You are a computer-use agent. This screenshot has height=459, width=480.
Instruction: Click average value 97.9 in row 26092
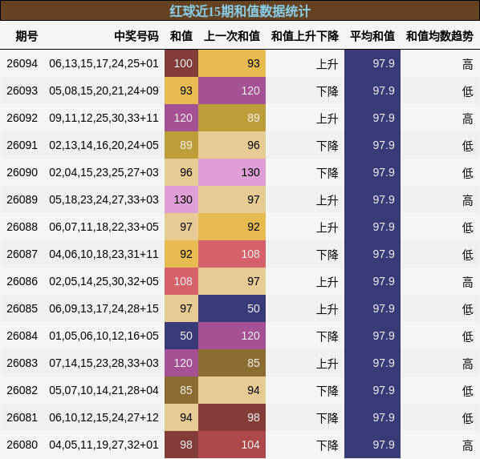372,118
